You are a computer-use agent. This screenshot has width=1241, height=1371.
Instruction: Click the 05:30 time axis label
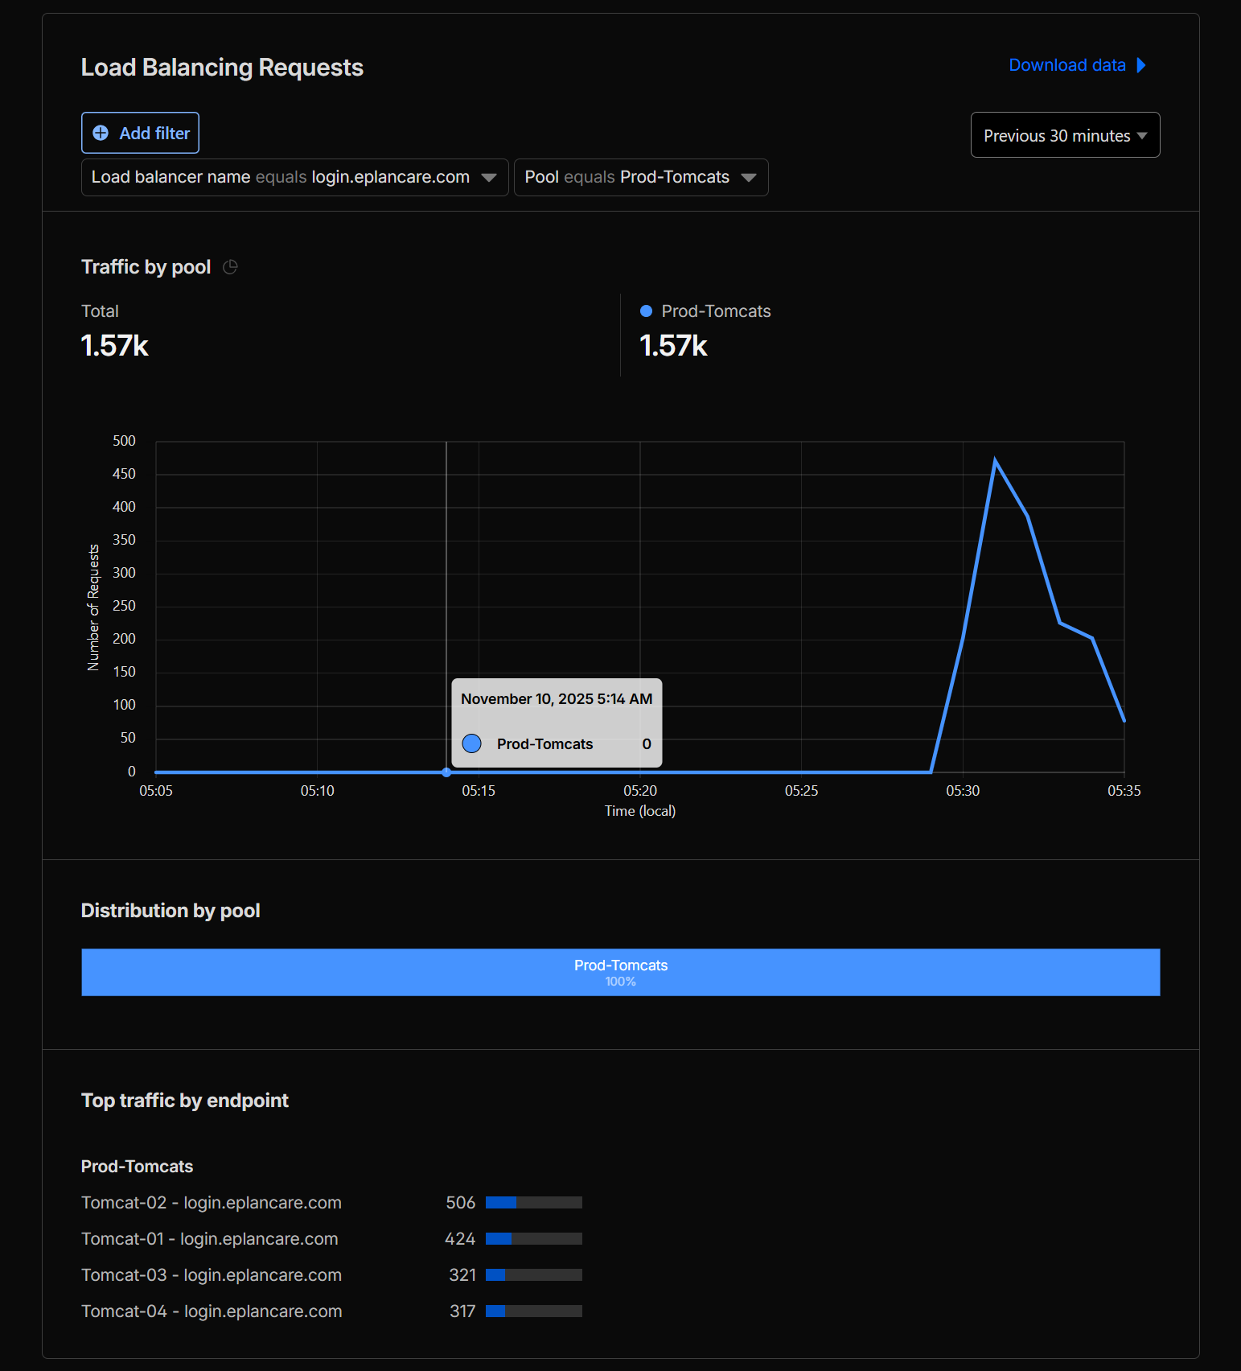click(963, 791)
